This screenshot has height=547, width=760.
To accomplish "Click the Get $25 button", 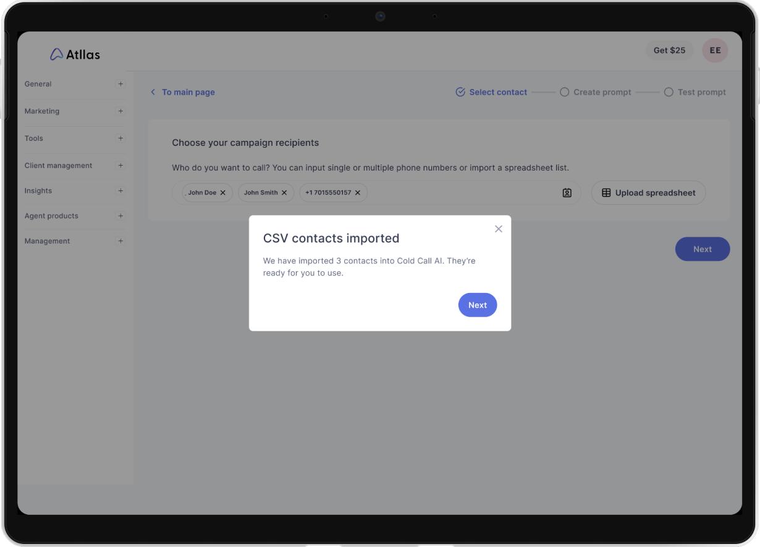I will (x=669, y=51).
